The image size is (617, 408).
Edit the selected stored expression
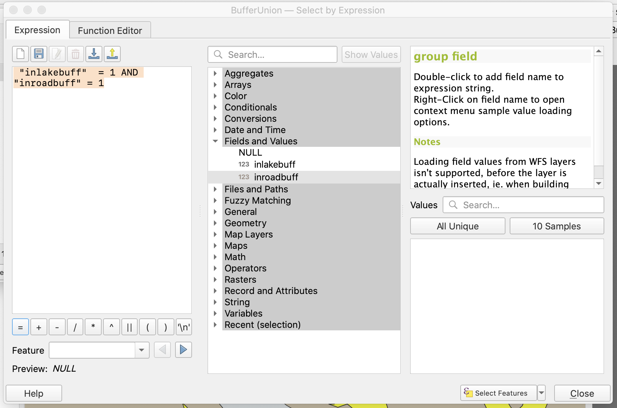57,54
